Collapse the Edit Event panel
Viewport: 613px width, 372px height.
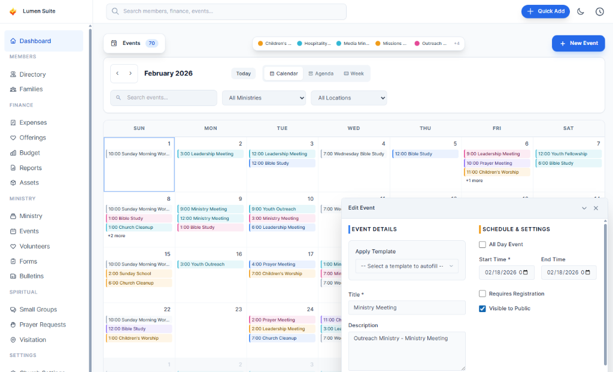coord(584,208)
